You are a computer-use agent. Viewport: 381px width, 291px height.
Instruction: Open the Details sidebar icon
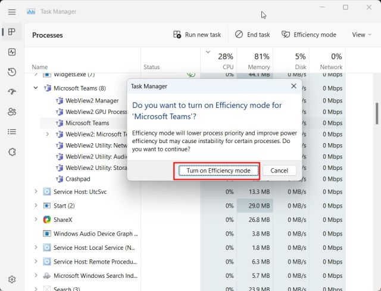(12, 131)
